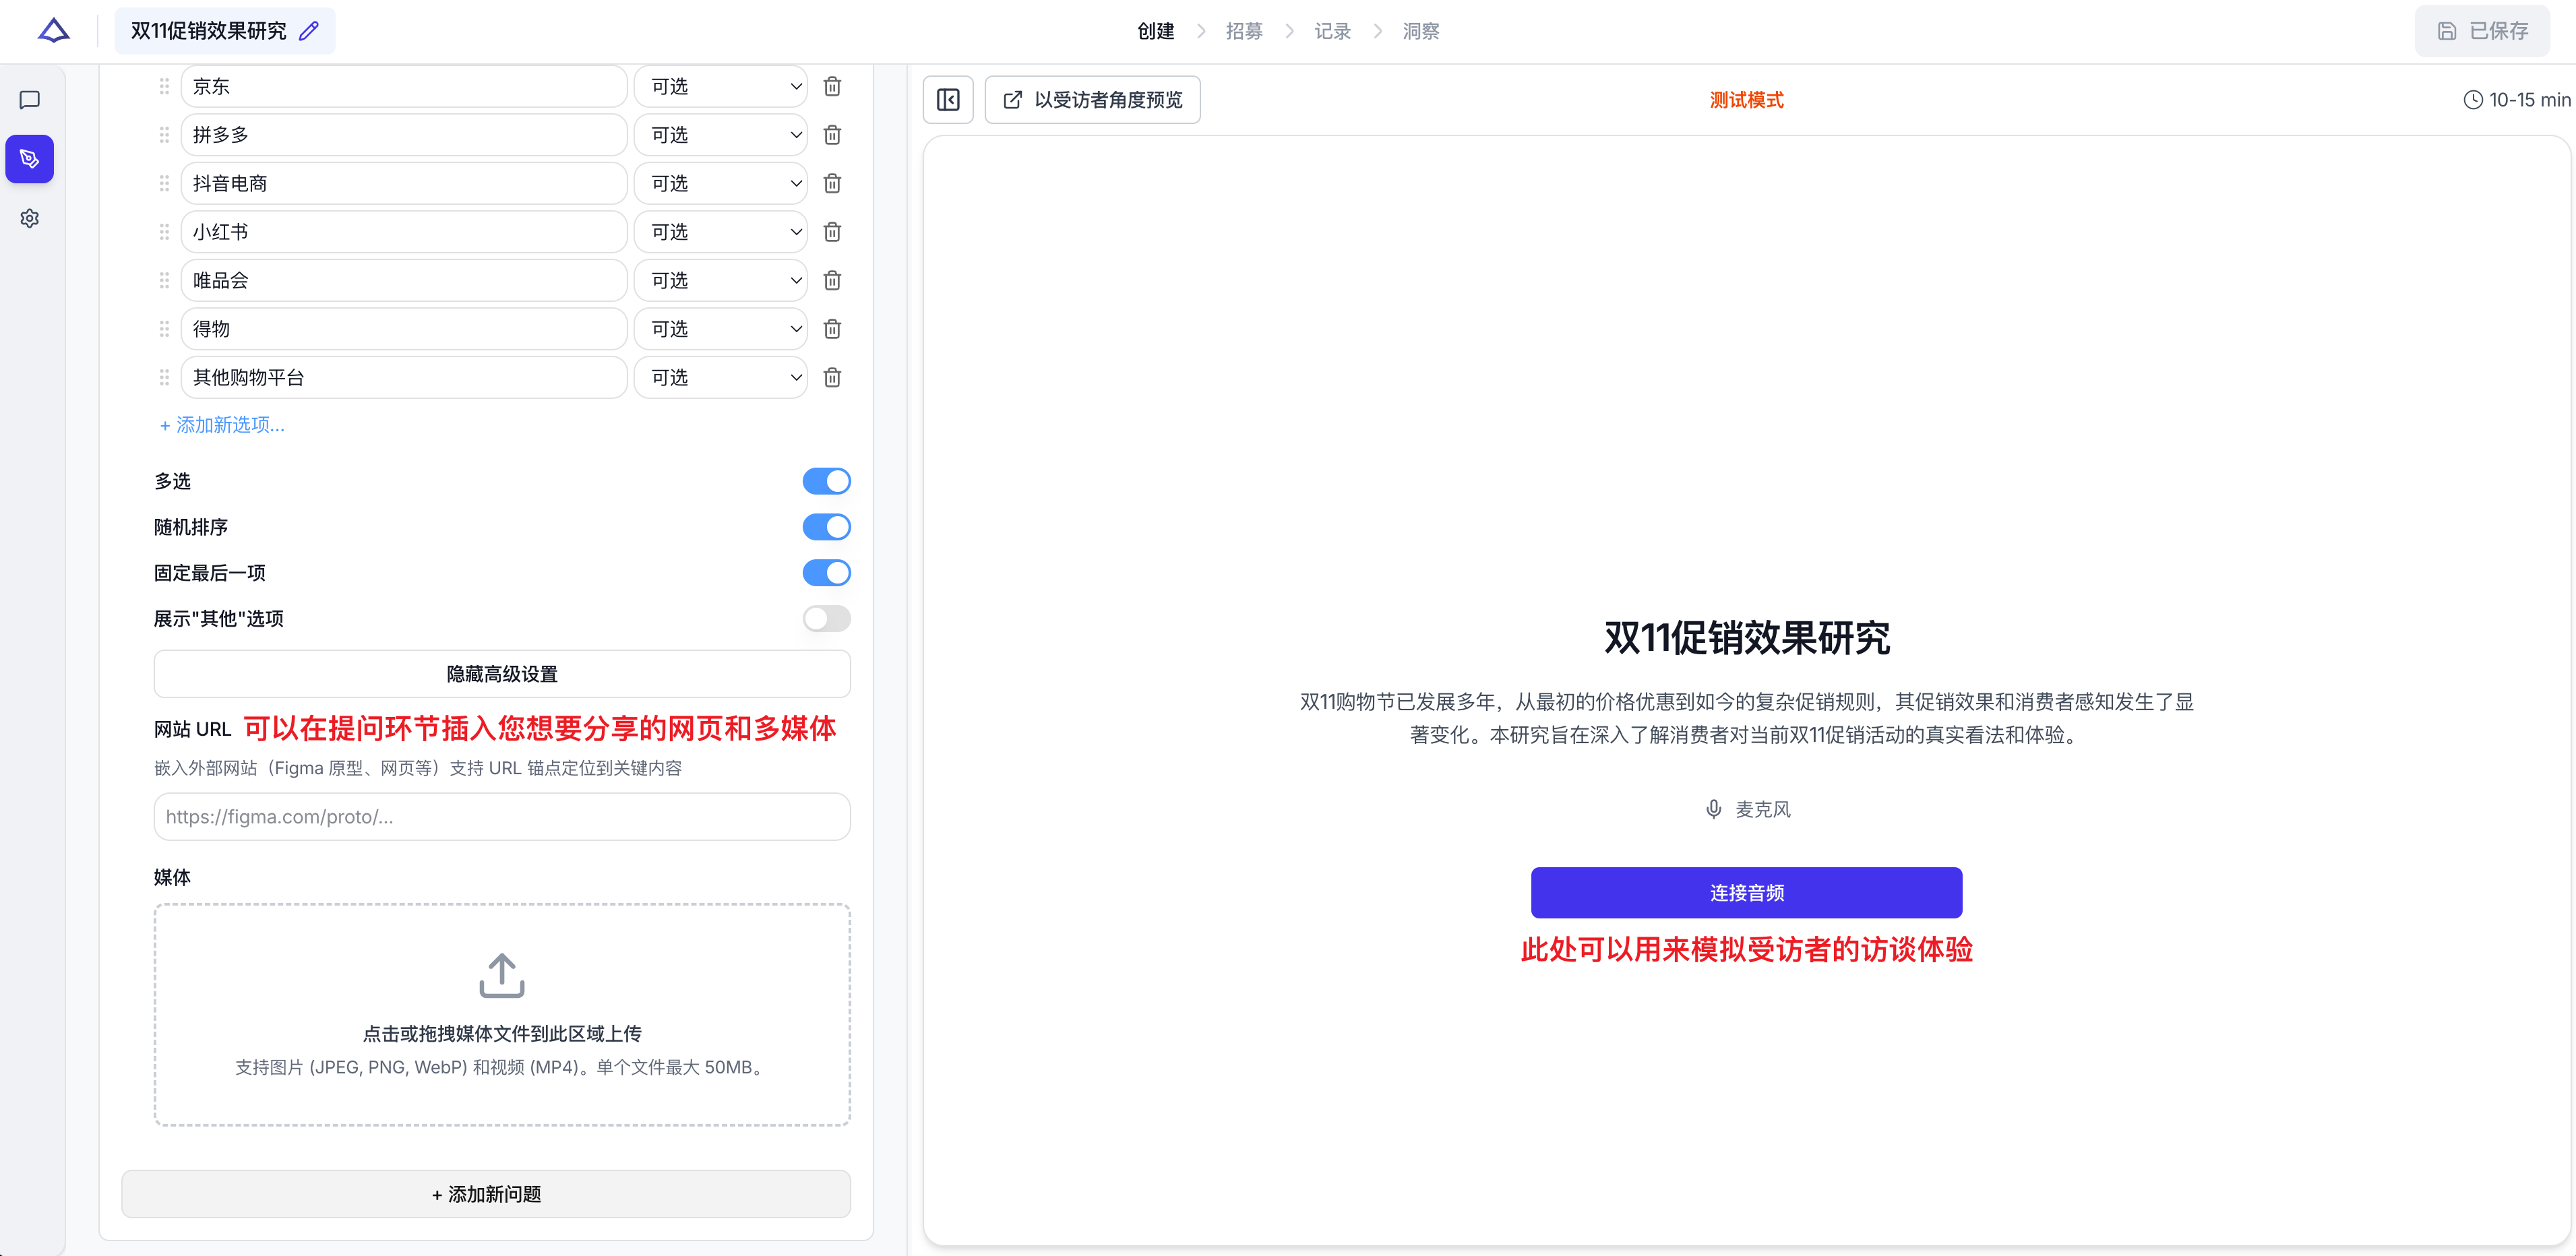Image resolution: width=2576 pixels, height=1256 pixels.
Task: Toggle the 随机排序 switch
Action: click(x=827, y=527)
